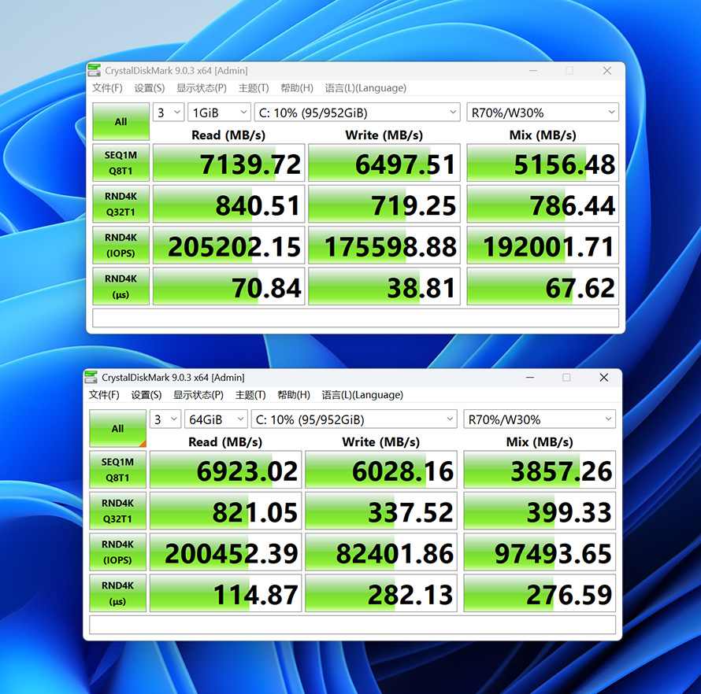Open 文件(F) menu in bottom window
This screenshot has width=701, height=694.
click(x=104, y=395)
